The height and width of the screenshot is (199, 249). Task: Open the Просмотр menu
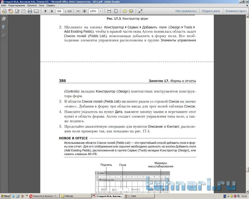pos(32,5)
